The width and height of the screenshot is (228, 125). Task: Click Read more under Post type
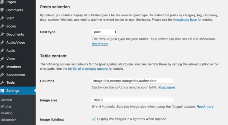pyautogui.click(x=100, y=44)
